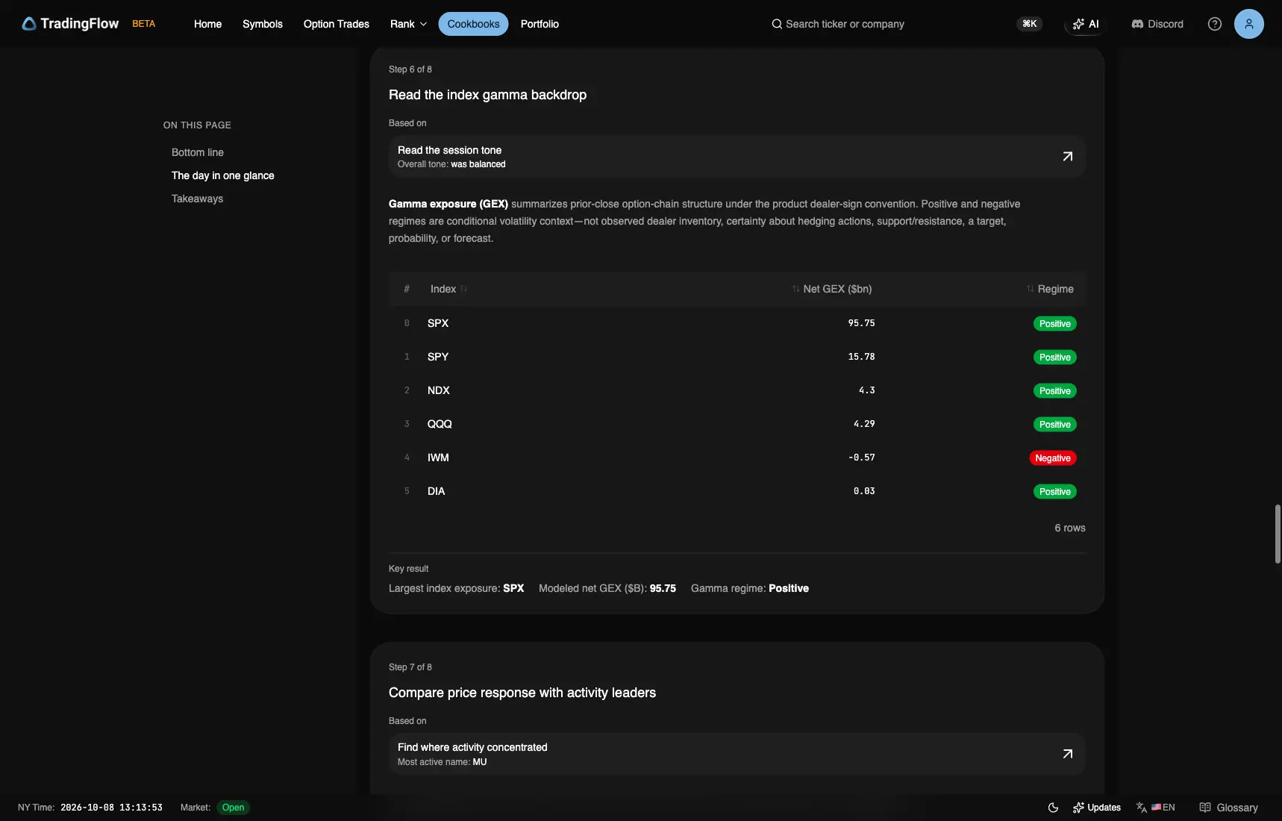This screenshot has width=1282, height=821.
Task: Click the Market Open status badge
Action: click(233, 808)
